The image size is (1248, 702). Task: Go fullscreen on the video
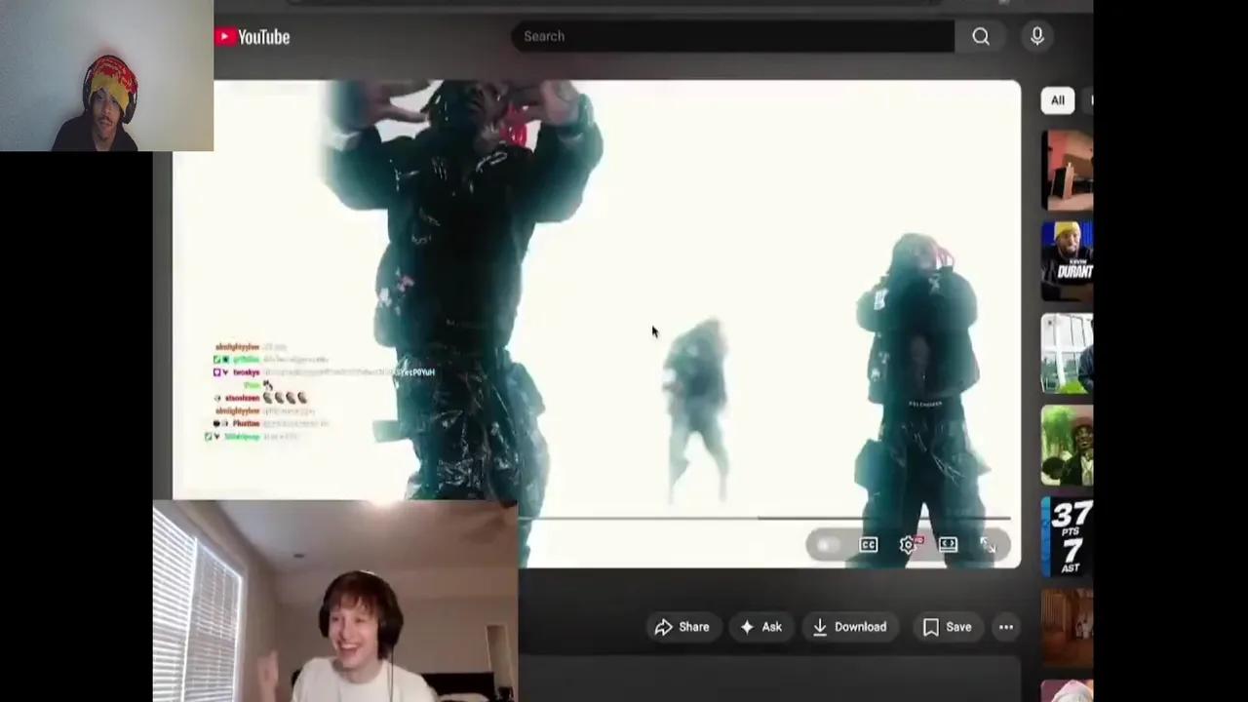click(x=988, y=545)
